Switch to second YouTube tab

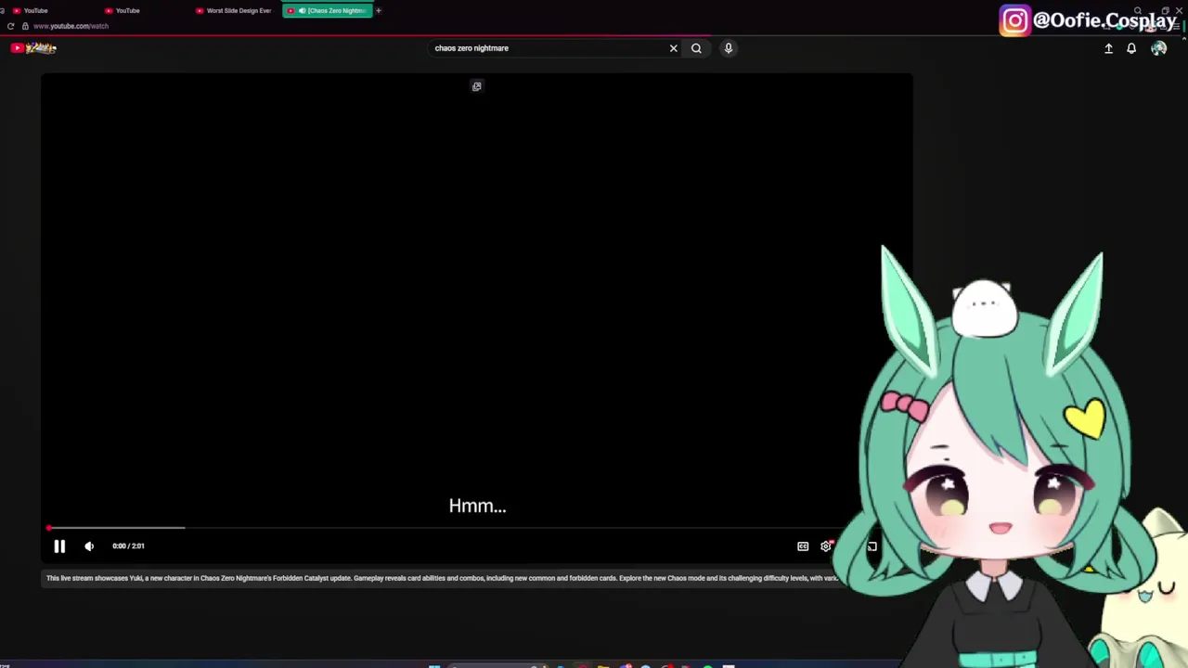(x=139, y=10)
